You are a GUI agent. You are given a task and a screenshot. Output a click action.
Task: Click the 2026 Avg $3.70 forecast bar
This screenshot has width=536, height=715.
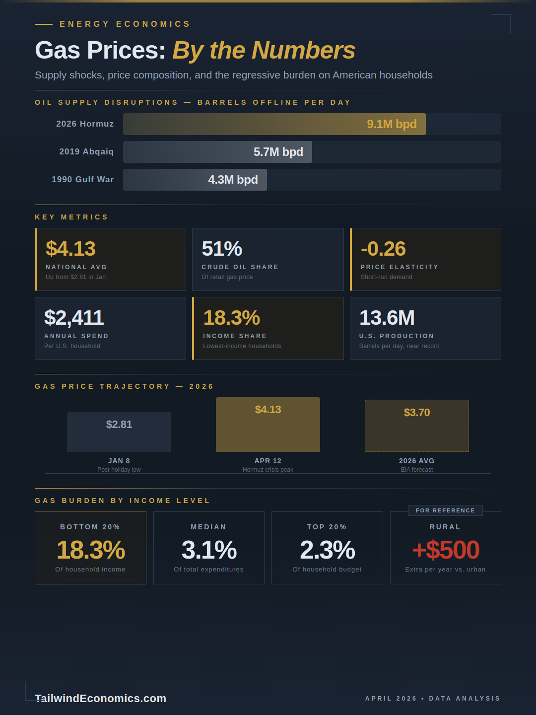[417, 426]
